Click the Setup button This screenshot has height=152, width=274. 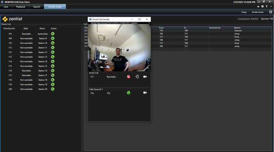point(244,12)
